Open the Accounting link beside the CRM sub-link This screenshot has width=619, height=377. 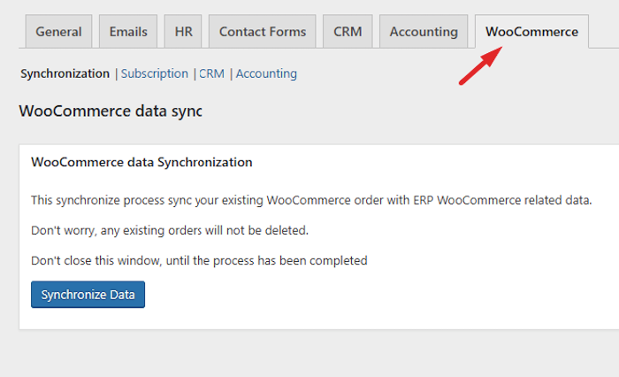[266, 73]
